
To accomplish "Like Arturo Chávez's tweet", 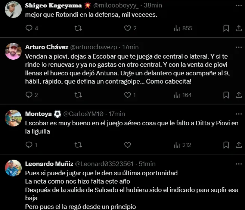I will [127, 95].
